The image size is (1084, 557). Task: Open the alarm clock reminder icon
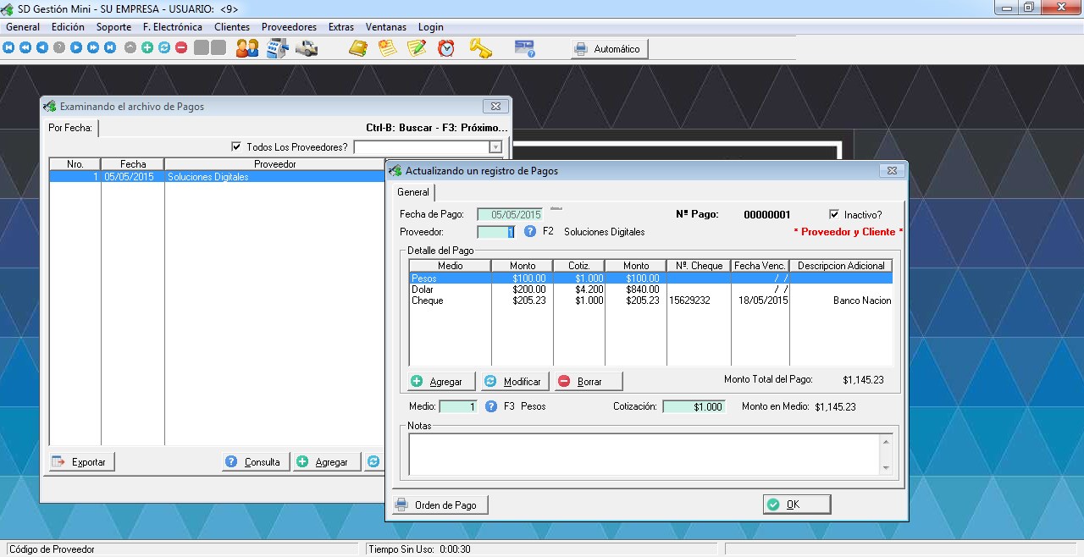[x=446, y=48]
